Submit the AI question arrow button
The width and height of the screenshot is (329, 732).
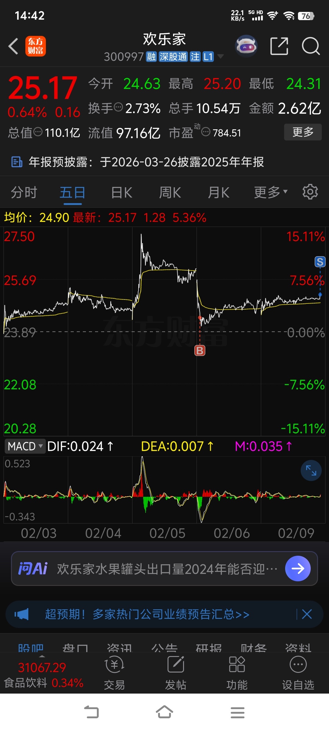click(298, 569)
